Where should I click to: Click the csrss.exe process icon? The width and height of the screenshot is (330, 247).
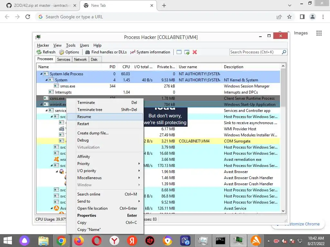coord(46,98)
